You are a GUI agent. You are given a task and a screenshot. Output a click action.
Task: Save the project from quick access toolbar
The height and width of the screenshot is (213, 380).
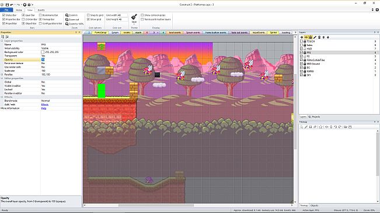click(x=7, y=5)
